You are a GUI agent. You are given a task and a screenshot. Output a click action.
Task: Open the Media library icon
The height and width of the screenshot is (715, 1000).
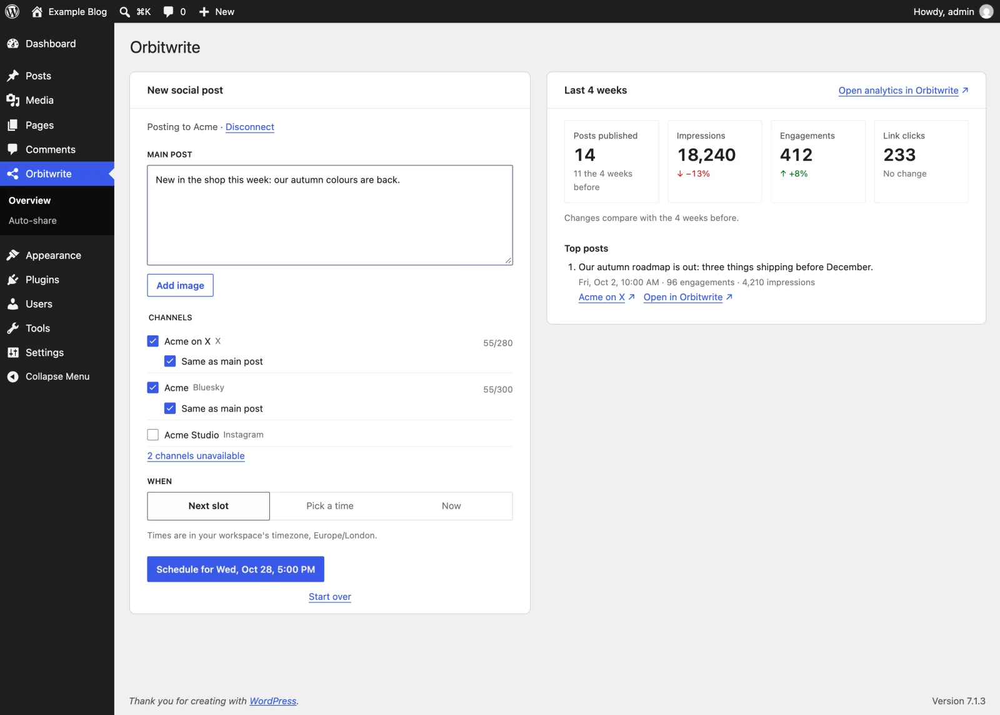point(12,100)
